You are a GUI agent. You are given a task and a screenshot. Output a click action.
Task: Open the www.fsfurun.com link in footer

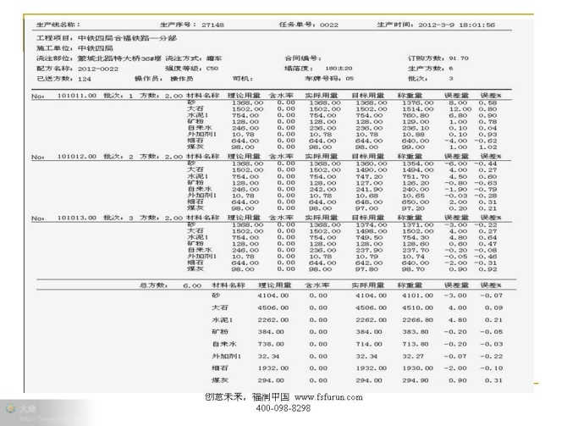pyautogui.click(x=328, y=397)
